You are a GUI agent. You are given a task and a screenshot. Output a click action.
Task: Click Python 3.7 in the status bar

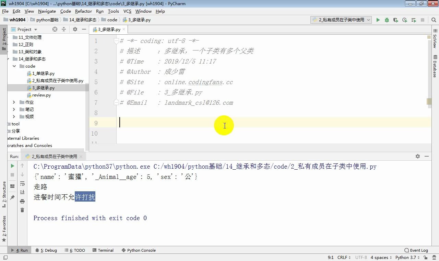[x=406, y=257]
